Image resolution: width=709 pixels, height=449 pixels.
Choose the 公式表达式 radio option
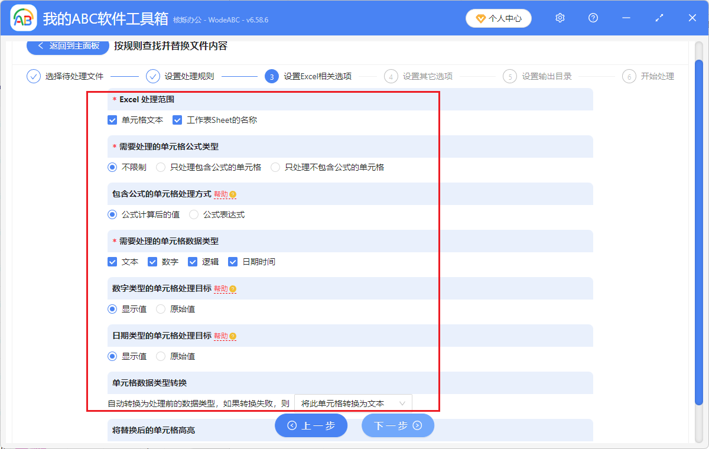pyautogui.click(x=193, y=214)
